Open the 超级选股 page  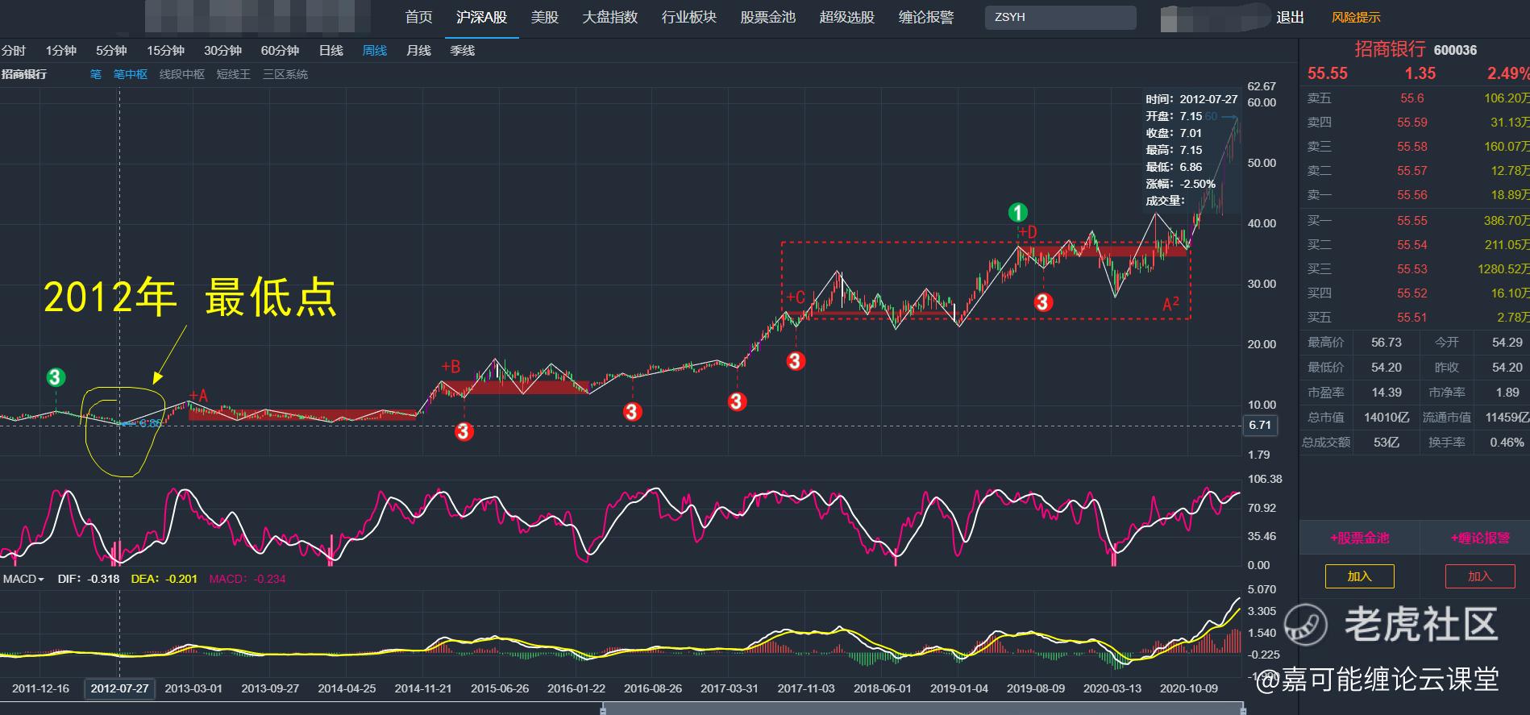(x=846, y=17)
